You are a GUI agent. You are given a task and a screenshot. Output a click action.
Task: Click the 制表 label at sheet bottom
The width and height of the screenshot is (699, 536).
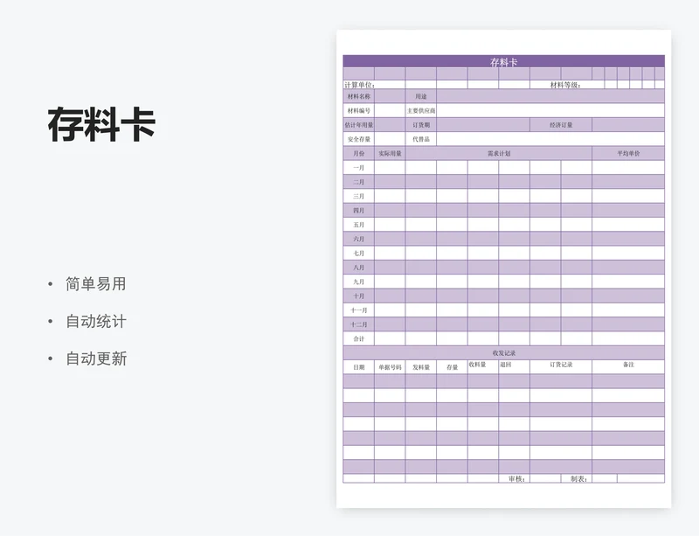pyautogui.click(x=579, y=479)
